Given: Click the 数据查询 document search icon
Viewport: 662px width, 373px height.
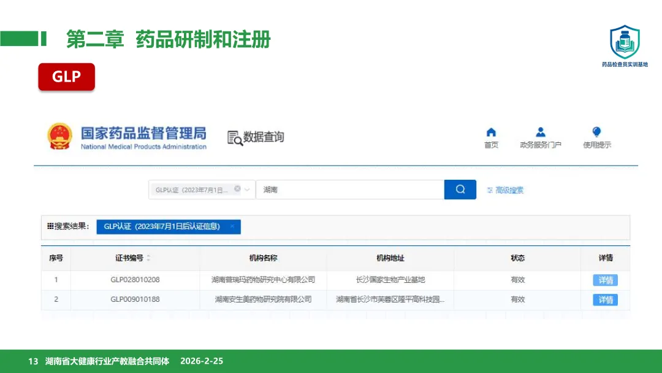Looking at the screenshot, I should pyautogui.click(x=235, y=137).
